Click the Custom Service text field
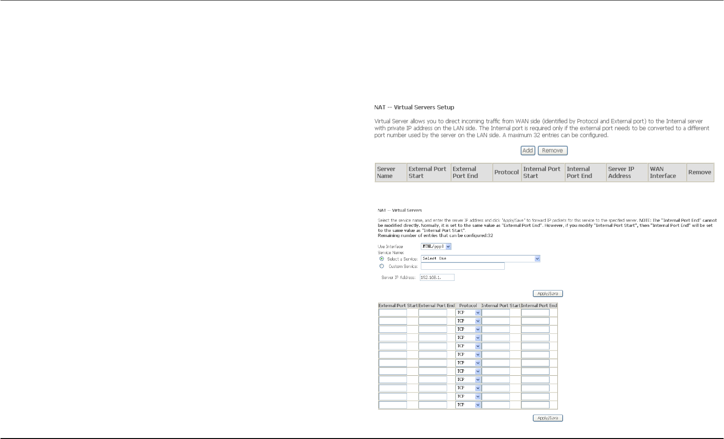Screen dimensions: 724x439 tap(463, 266)
